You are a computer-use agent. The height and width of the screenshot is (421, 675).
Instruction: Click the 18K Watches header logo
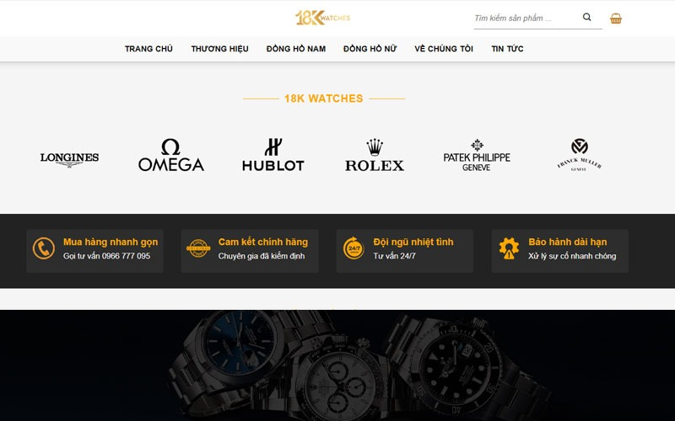click(x=322, y=18)
